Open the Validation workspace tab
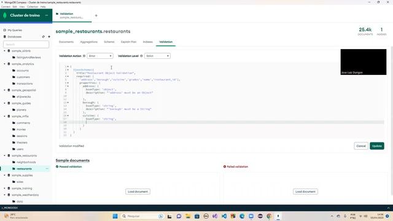The image size is (393, 221). coord(72,15)
